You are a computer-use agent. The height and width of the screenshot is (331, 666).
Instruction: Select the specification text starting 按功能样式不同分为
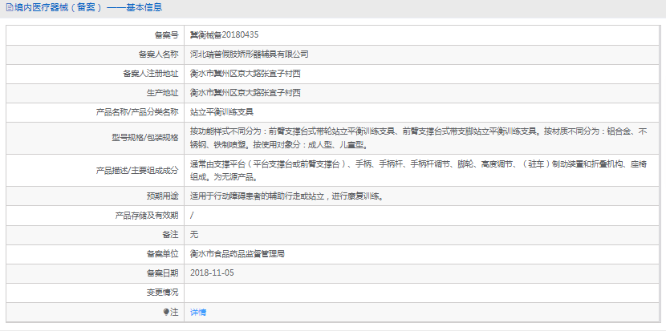(x=418, y=138)
